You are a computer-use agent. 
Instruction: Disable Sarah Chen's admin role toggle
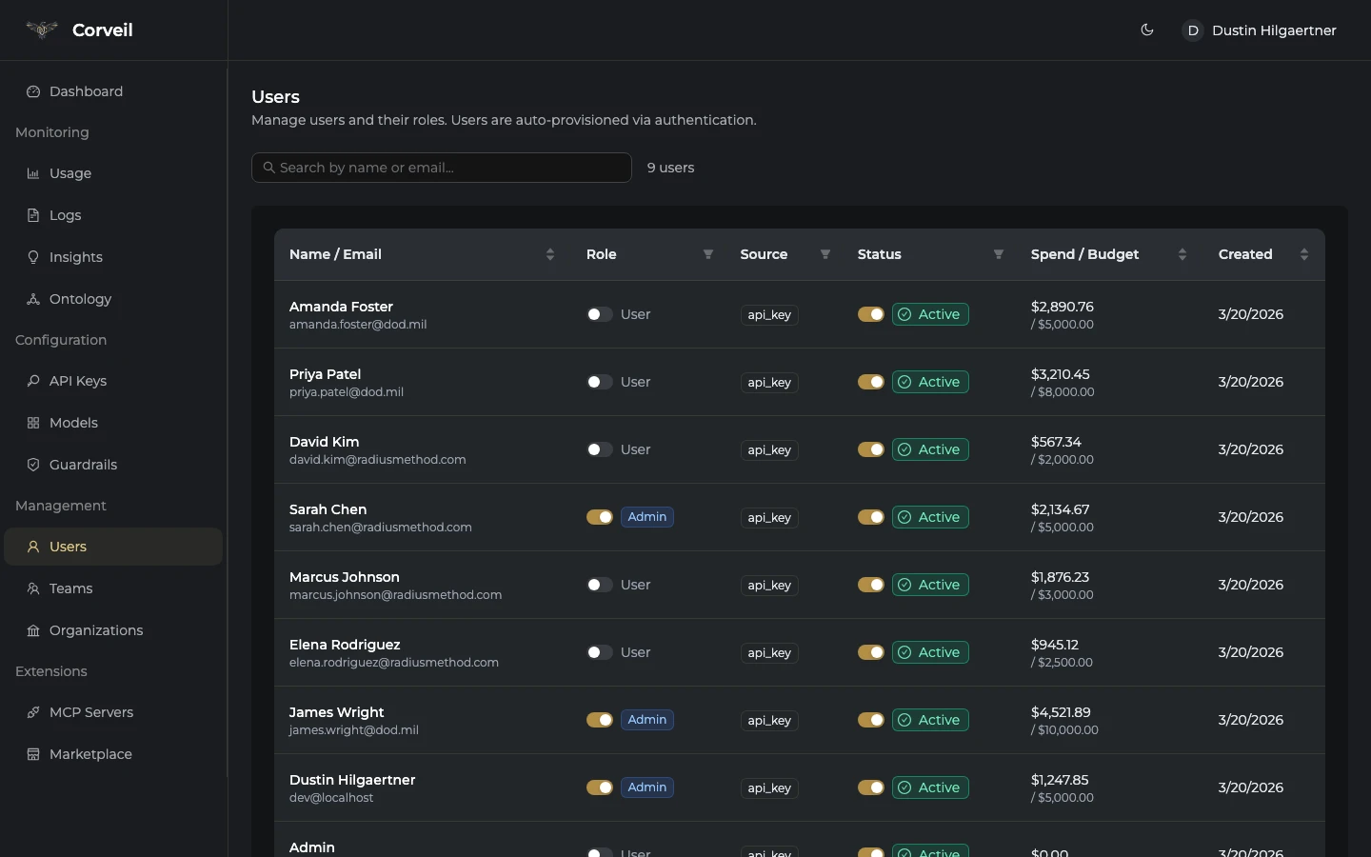pos(599,517)
